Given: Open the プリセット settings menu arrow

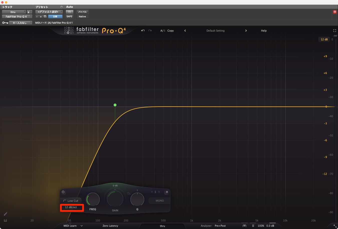Looking at the screenshot, I should point(62,7).
